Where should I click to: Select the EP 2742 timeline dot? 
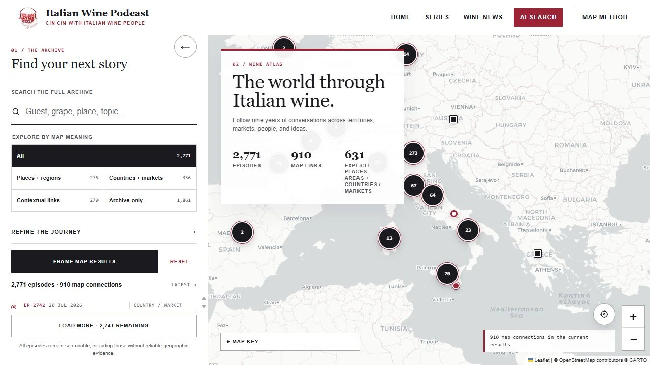coord(14,306)
